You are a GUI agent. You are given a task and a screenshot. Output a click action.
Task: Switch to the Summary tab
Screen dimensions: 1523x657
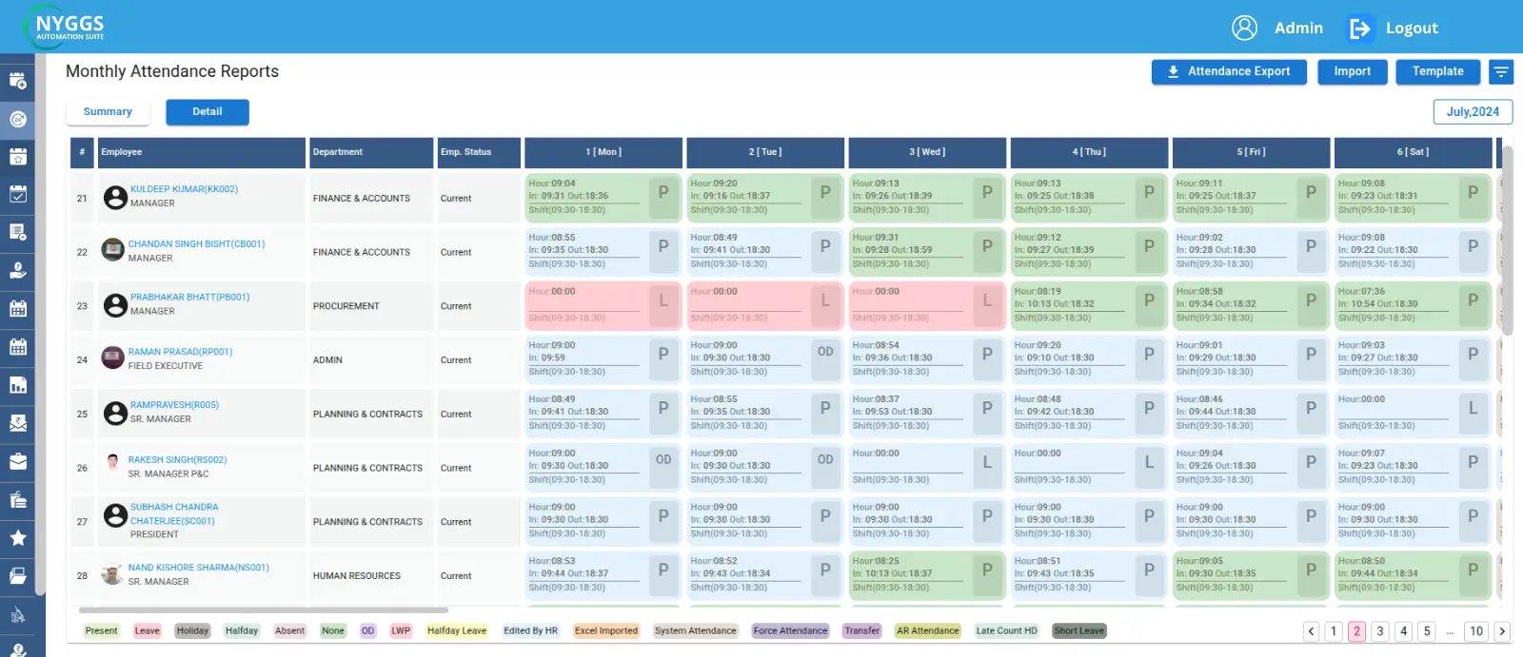pos(108,112)
